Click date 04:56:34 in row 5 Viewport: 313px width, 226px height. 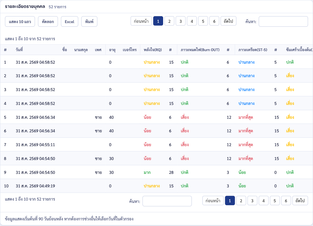click(35, 117)
